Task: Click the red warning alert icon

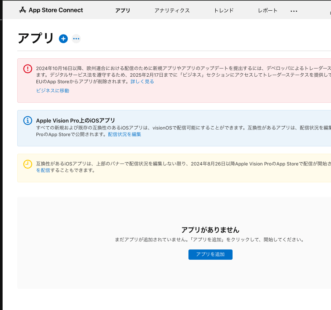Action: 28,69
